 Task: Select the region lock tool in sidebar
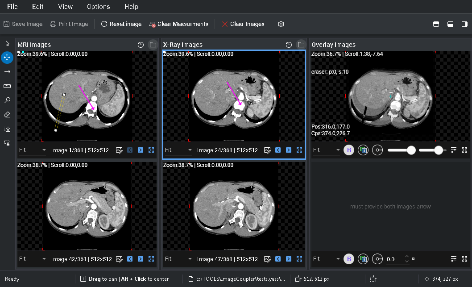pyautogui.click(x=7, y=143)
